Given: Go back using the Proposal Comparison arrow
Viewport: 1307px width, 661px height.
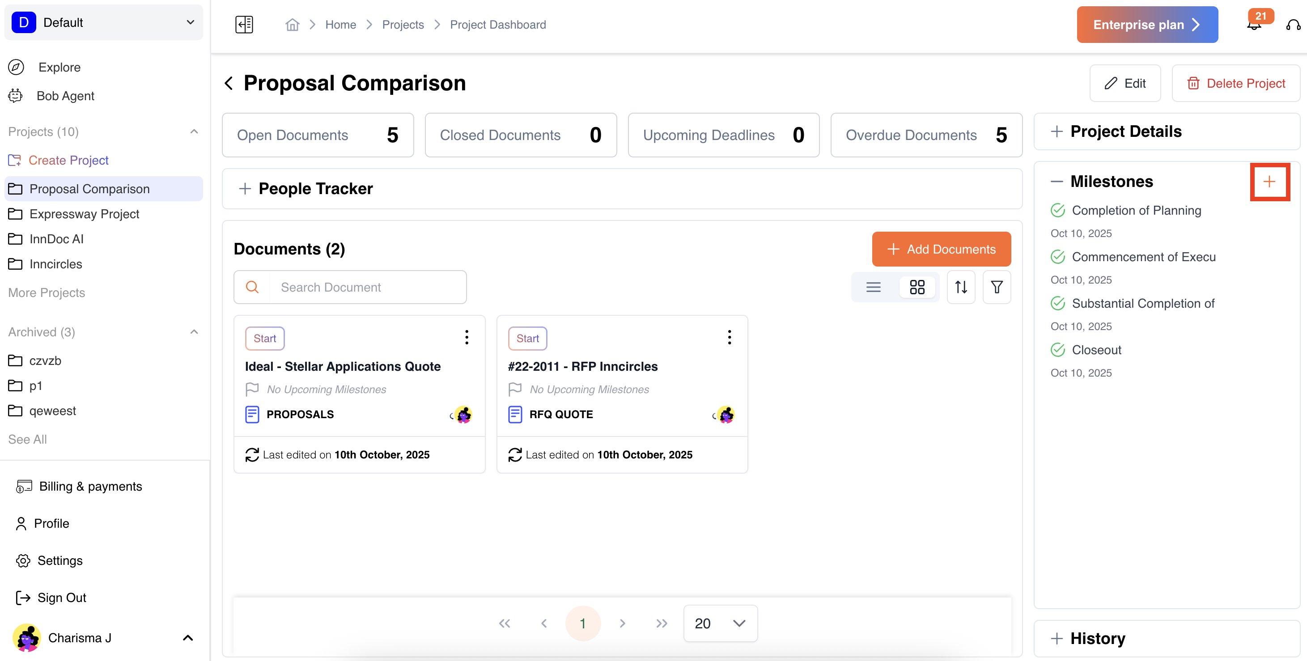Looking at the screenshot, I should [229, 83].
